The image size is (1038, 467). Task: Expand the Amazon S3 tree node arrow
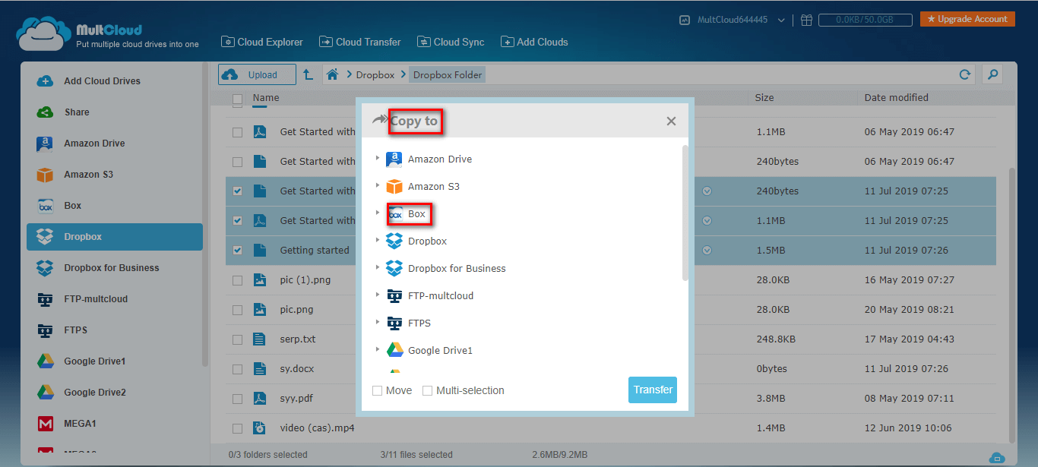pos(378,186)
